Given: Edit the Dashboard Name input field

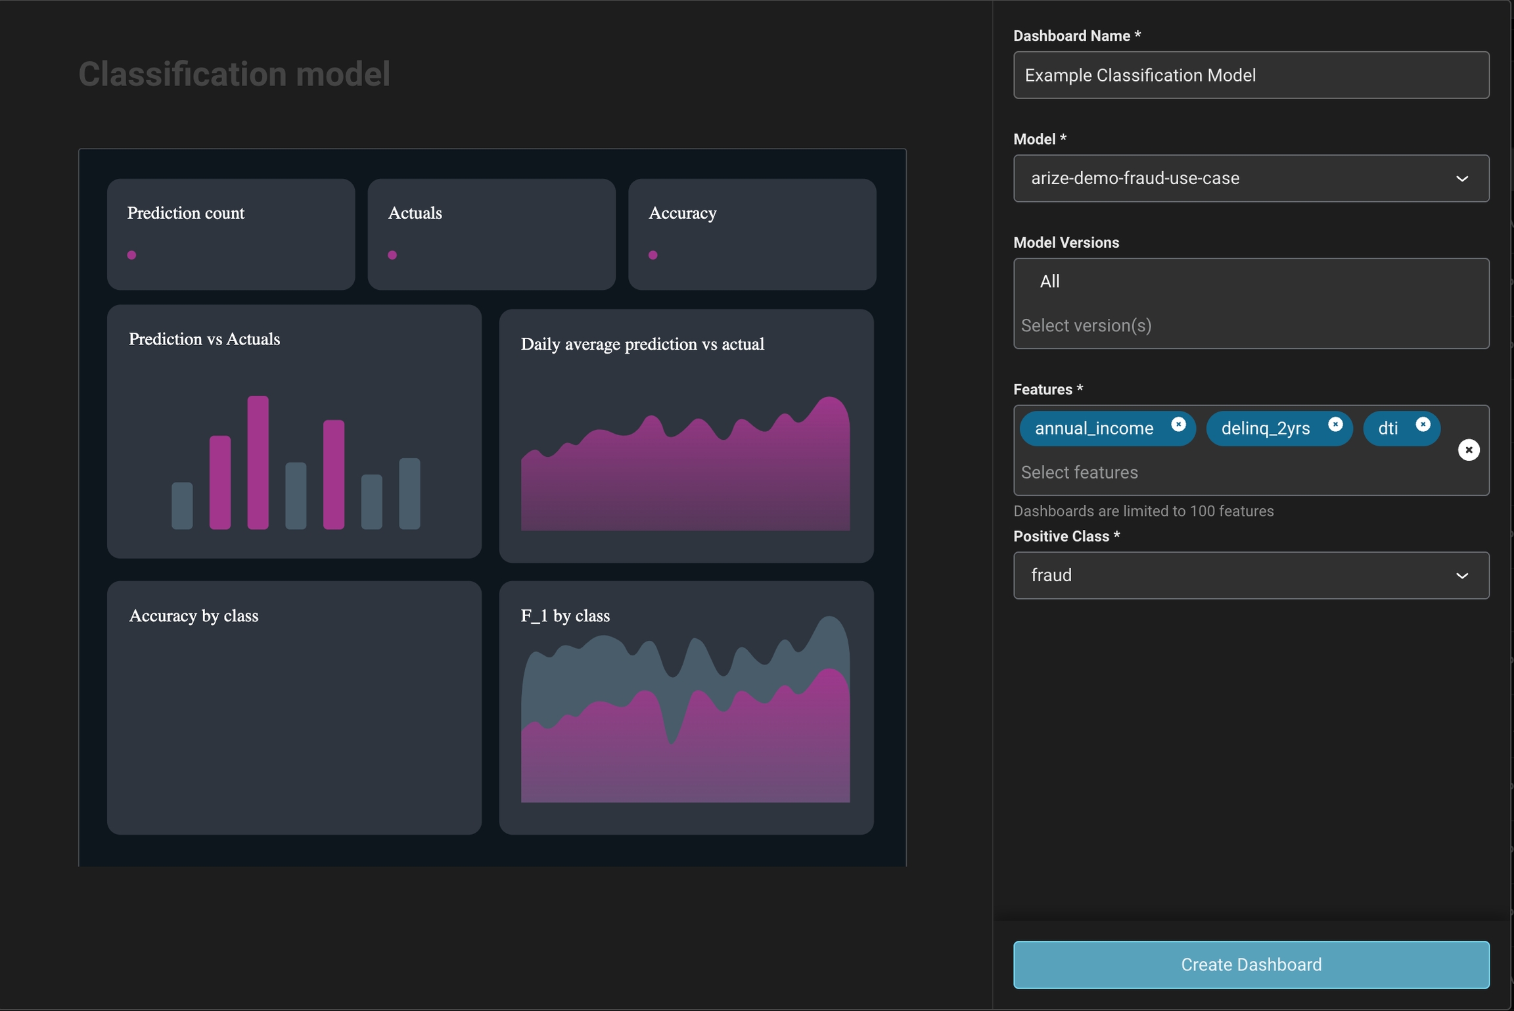Looking at the screenshot, I should (x=1250, y=76).
